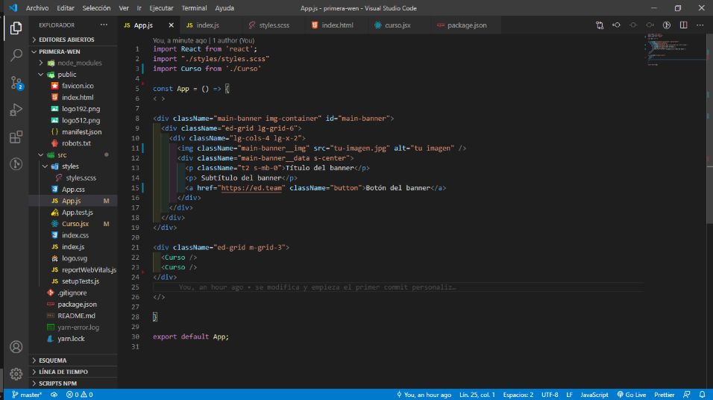
Task: Open the Extensions view
Action: [x=16, y=137]
